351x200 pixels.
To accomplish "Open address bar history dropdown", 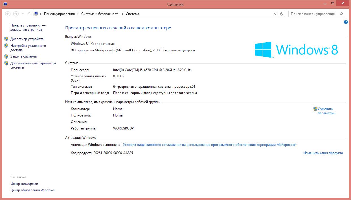I will point(275,14).
